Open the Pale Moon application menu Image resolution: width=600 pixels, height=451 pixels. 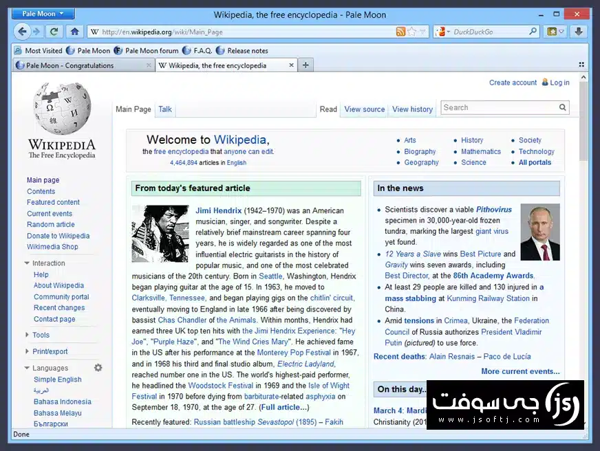[x=43, y=14]
